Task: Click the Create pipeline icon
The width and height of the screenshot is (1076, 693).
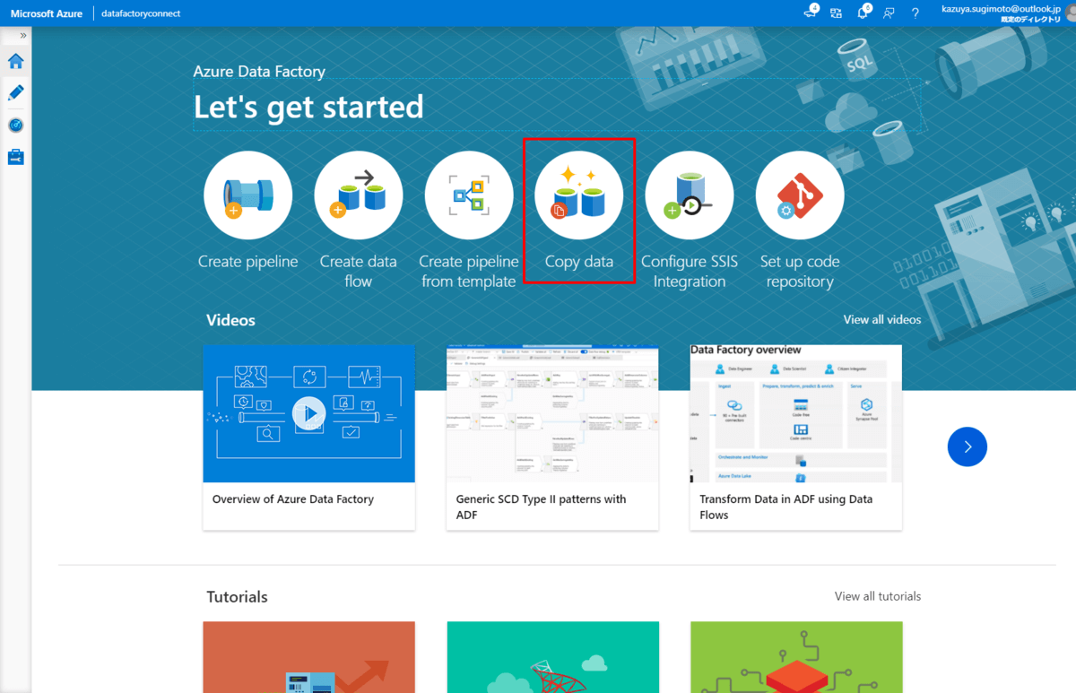Action: point(247,195)
